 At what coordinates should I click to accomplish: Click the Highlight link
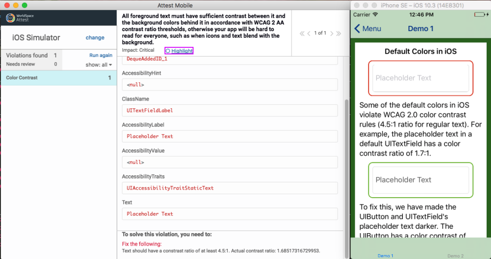click(x=182, y=51)
